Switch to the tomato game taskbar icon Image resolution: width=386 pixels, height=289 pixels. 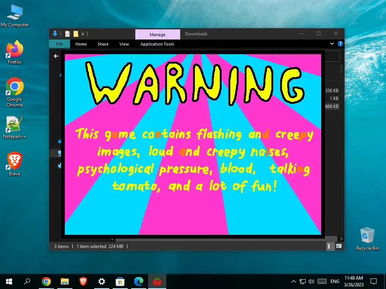click(157, 281)
